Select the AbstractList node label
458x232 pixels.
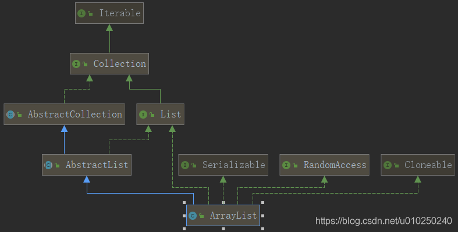[x=97, y=165]
